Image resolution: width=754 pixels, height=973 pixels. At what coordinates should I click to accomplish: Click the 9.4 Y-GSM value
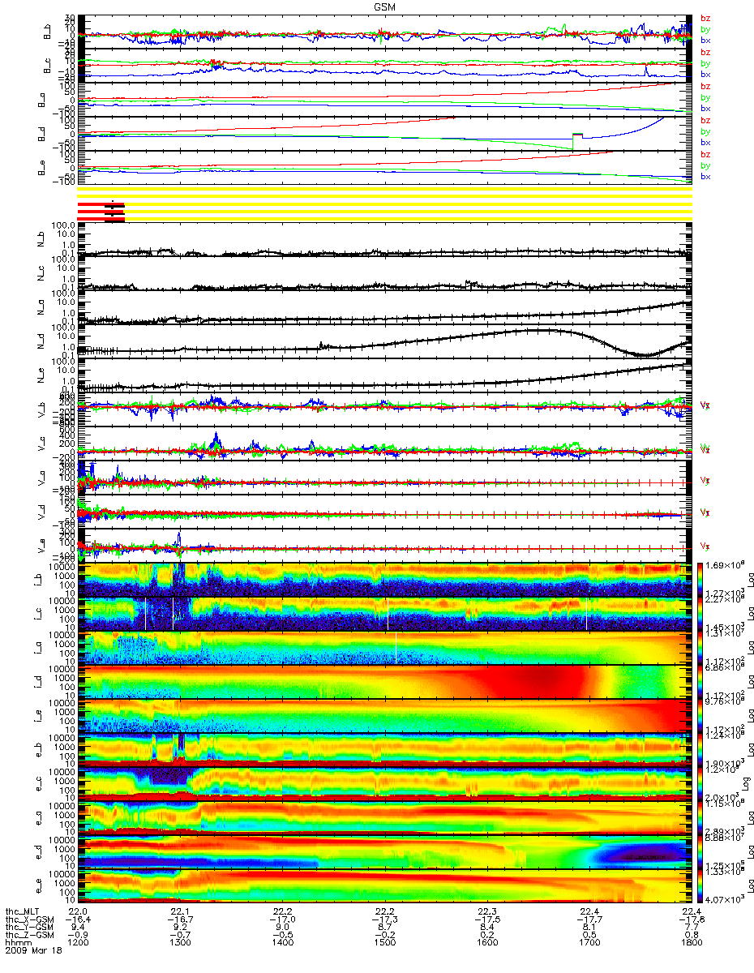(78, 926)
